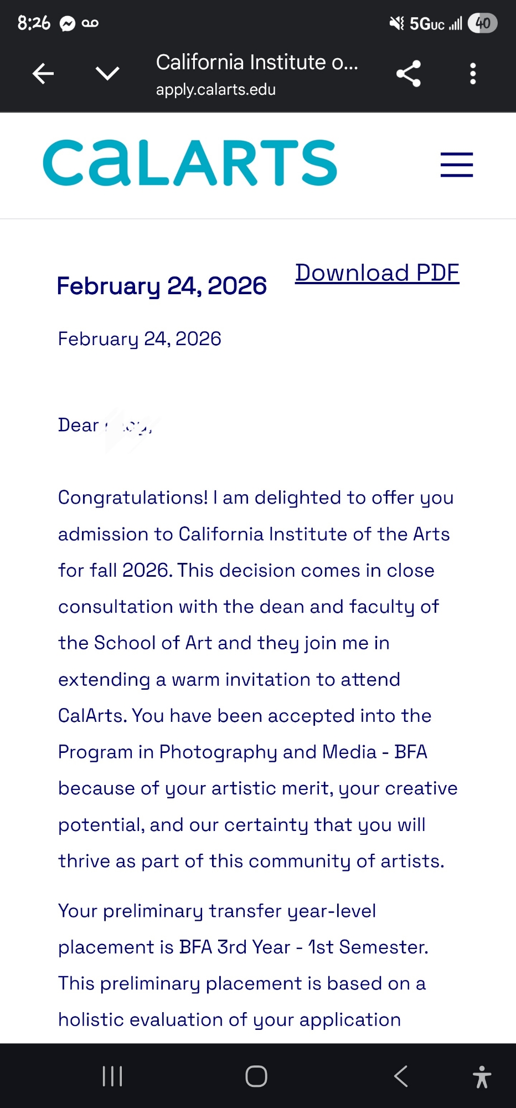
Task: Tap the California Institute page title
Action: pos(257,62)
